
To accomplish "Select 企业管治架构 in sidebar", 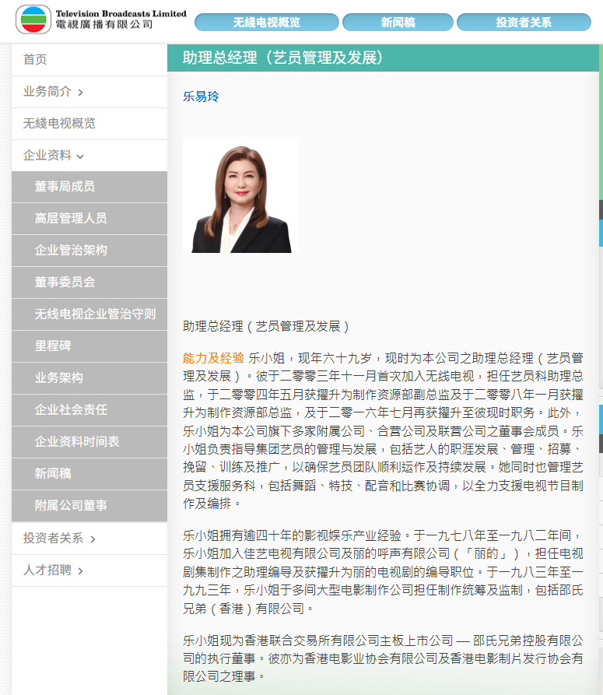I will [x=71, y=251].
